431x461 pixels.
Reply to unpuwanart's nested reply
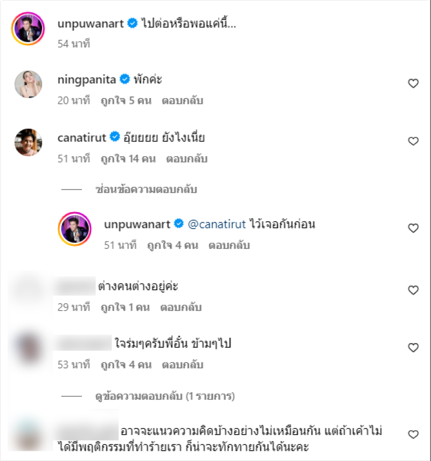(229, 245)
